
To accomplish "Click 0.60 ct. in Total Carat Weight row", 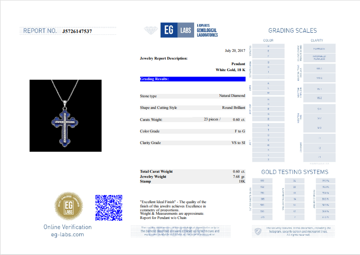I will [239, 171].
